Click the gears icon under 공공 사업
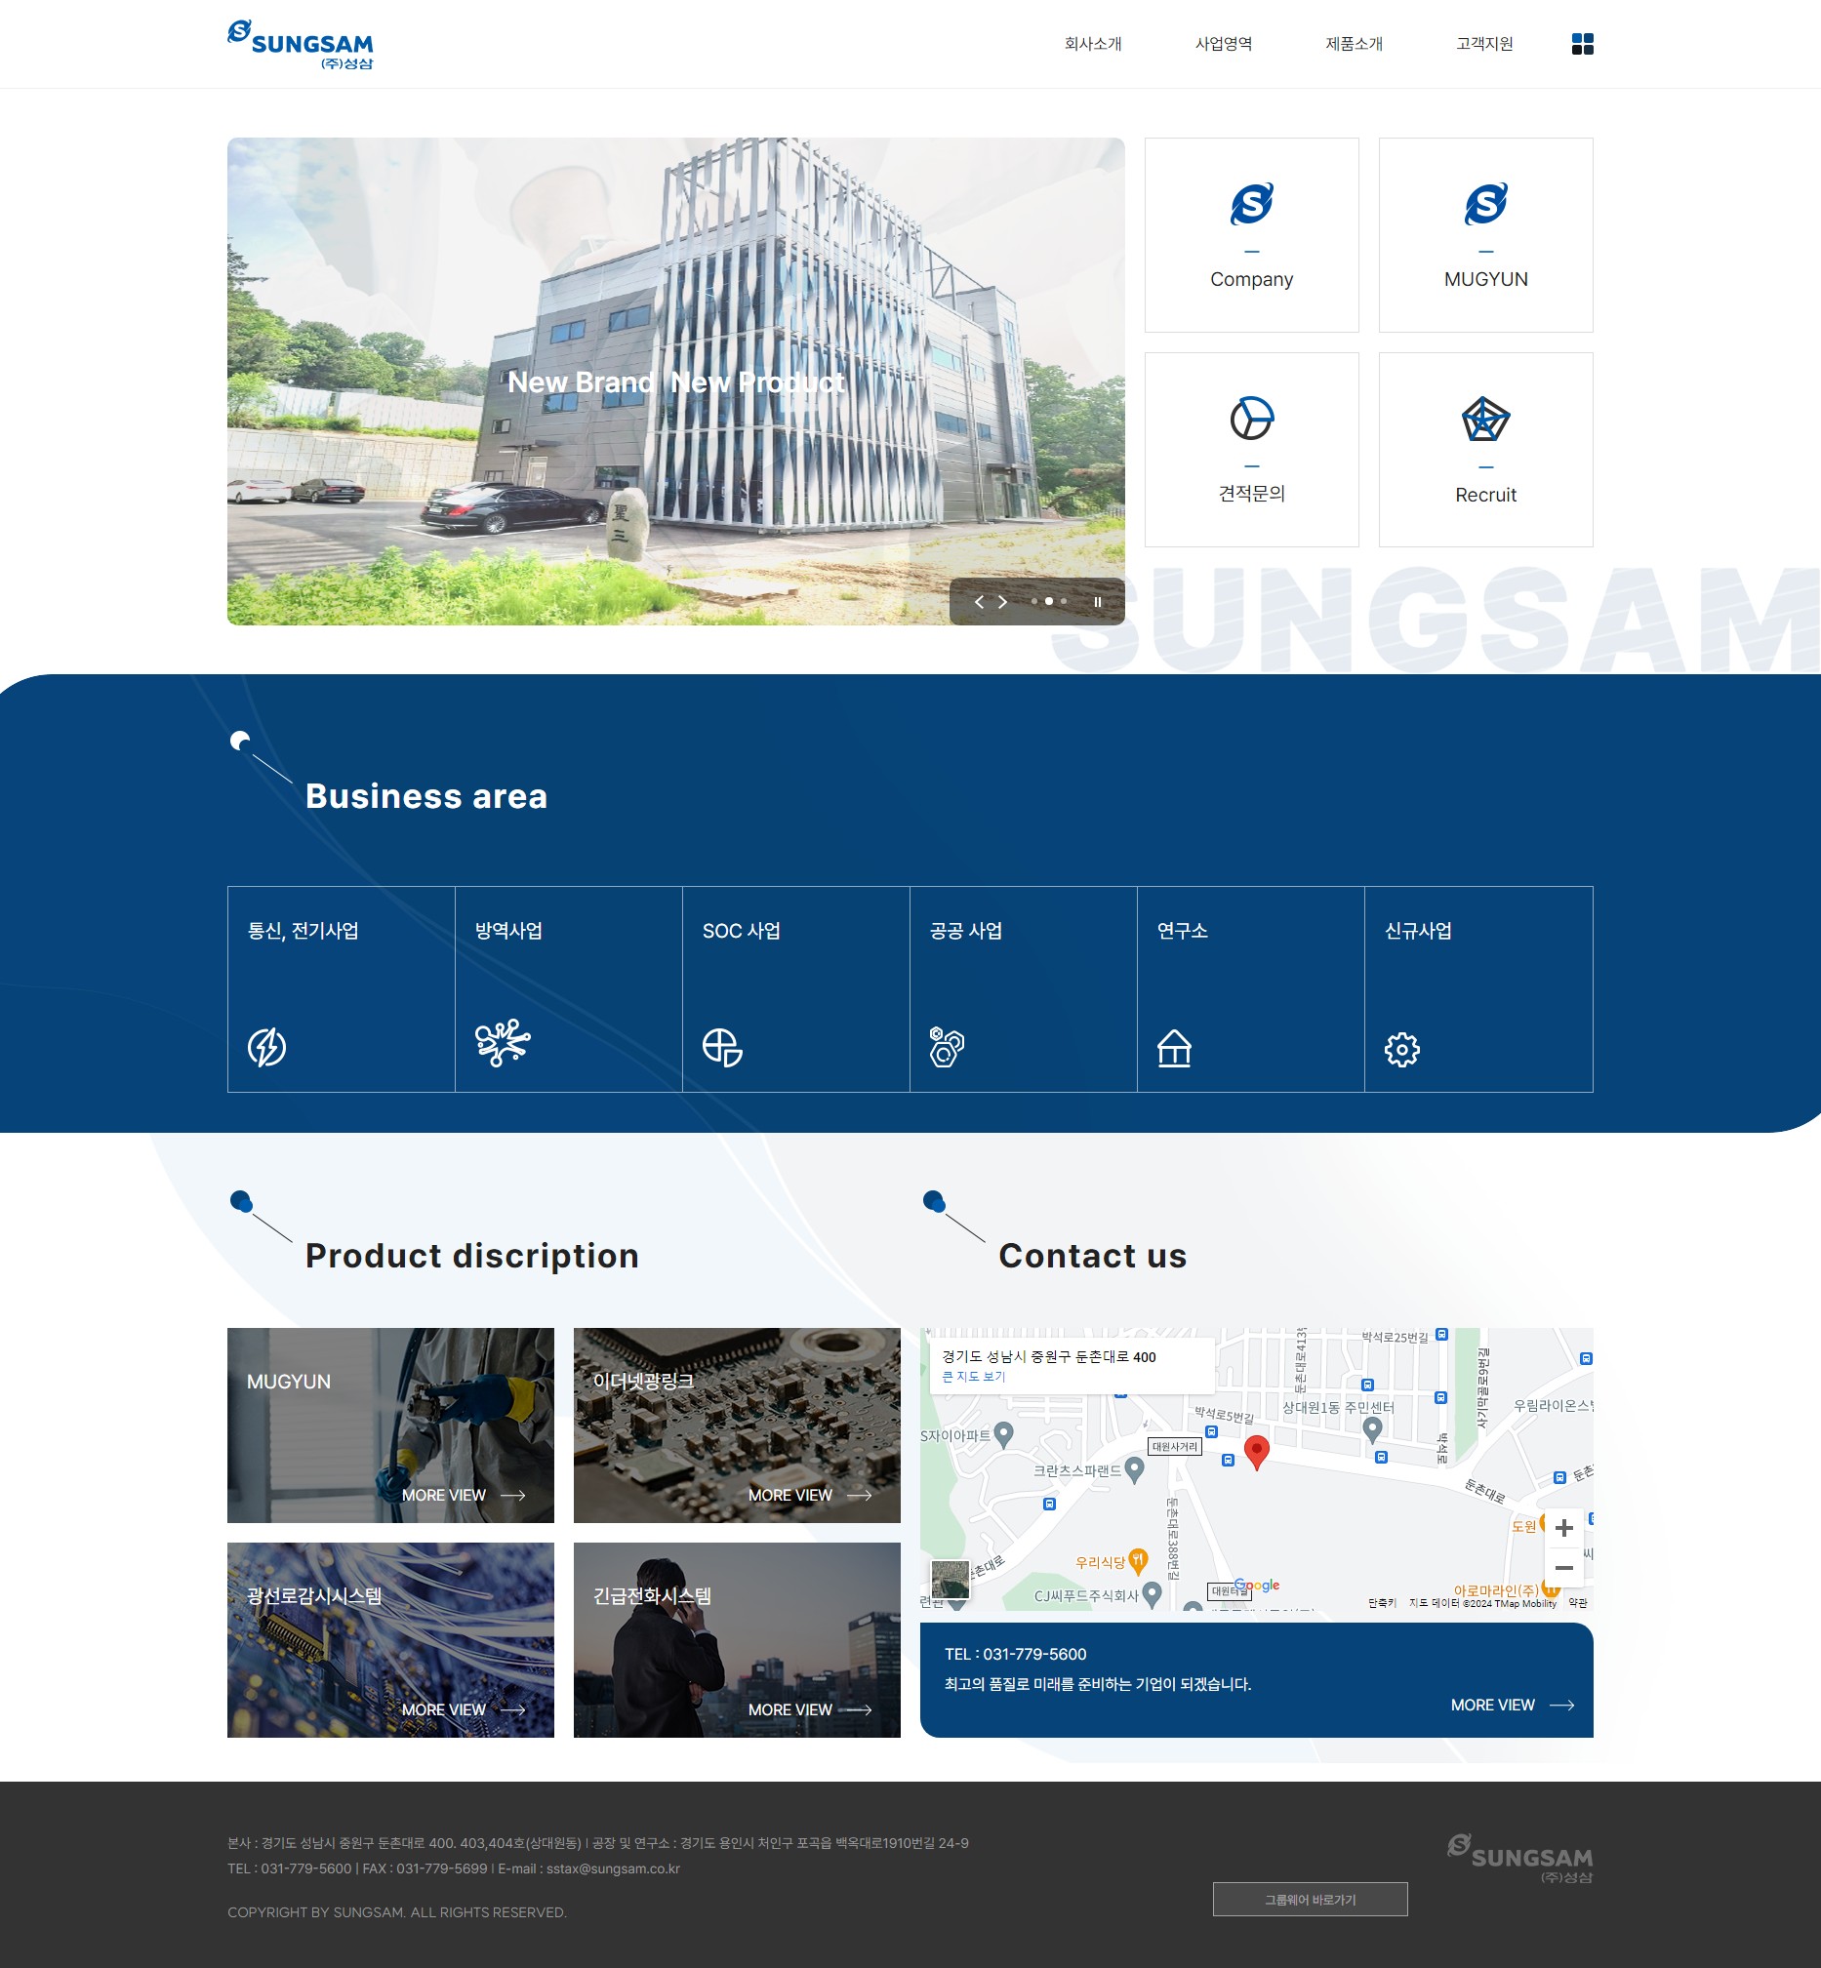1821x1968 pixels. (x=947, y=1046)
